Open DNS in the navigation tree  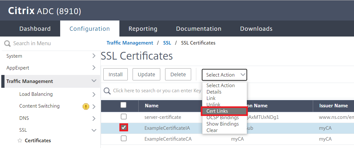(24, 118)
